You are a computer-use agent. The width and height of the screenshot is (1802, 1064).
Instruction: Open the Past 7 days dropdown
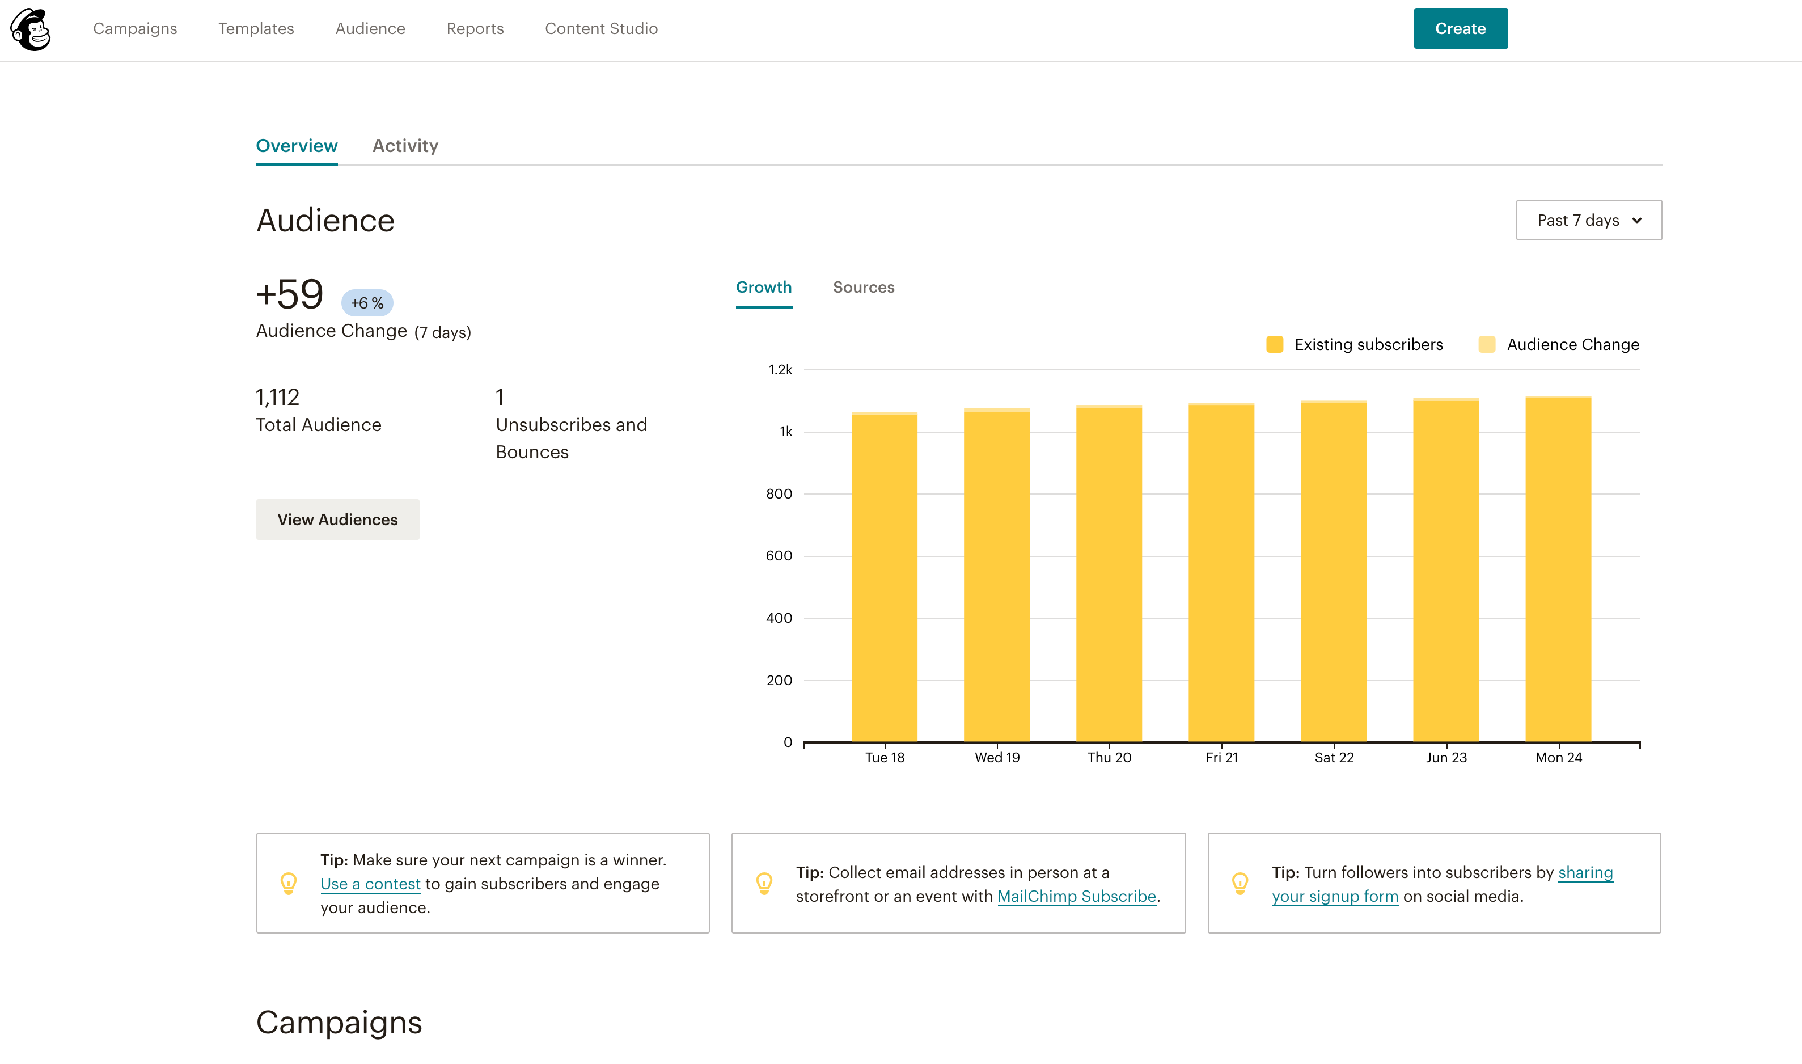point(1588,220)
